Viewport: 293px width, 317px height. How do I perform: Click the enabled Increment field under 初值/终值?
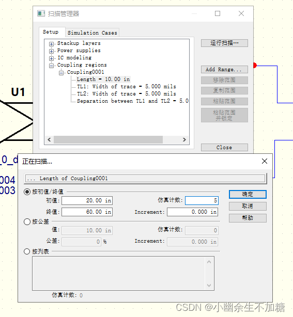[x=192, y=212]
